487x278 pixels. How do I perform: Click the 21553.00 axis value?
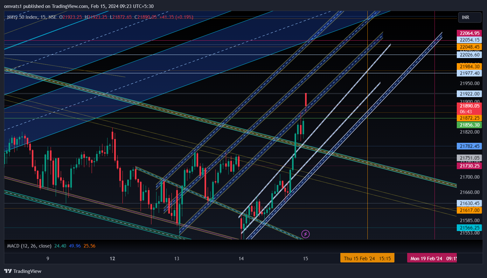(470, 233)
